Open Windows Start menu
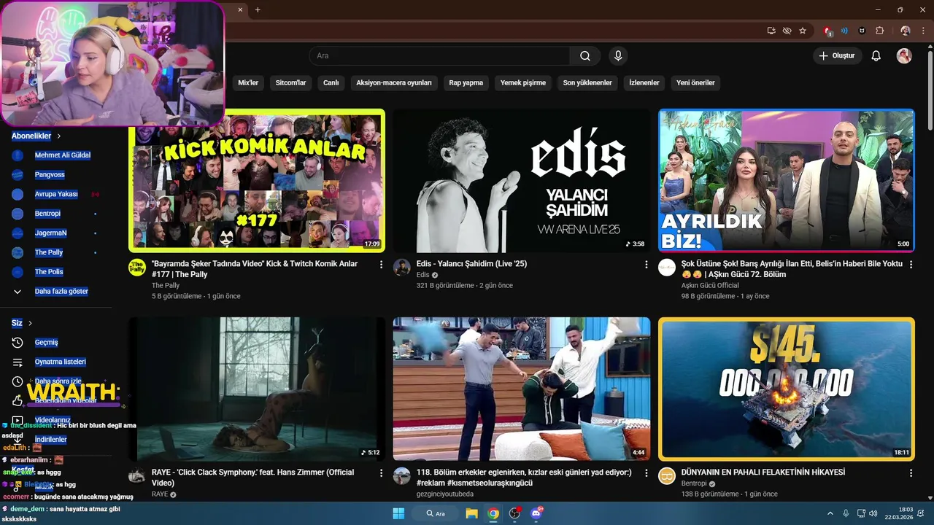 click(398, 513)
